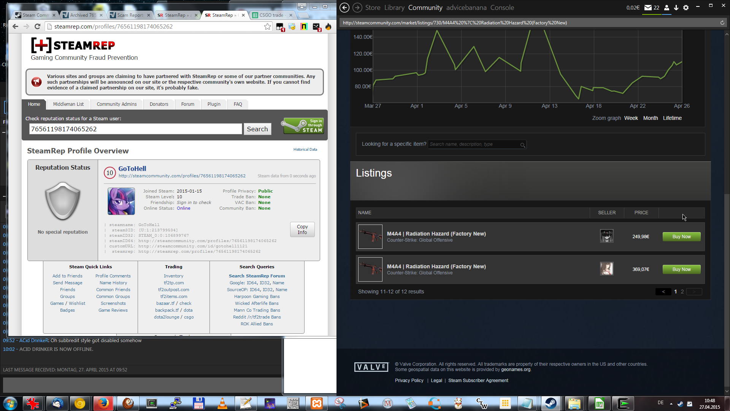Bookmark page with the star icon
730x411 pixels.
click(267, 27)
